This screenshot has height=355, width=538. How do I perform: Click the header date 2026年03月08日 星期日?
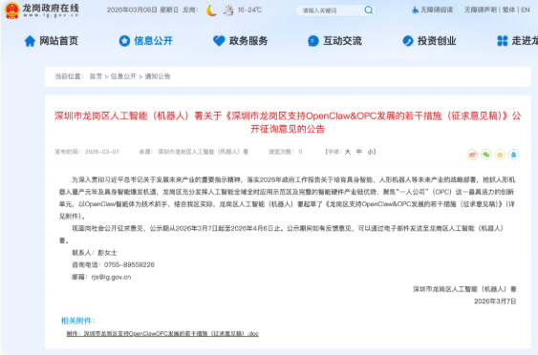point(142,10)
